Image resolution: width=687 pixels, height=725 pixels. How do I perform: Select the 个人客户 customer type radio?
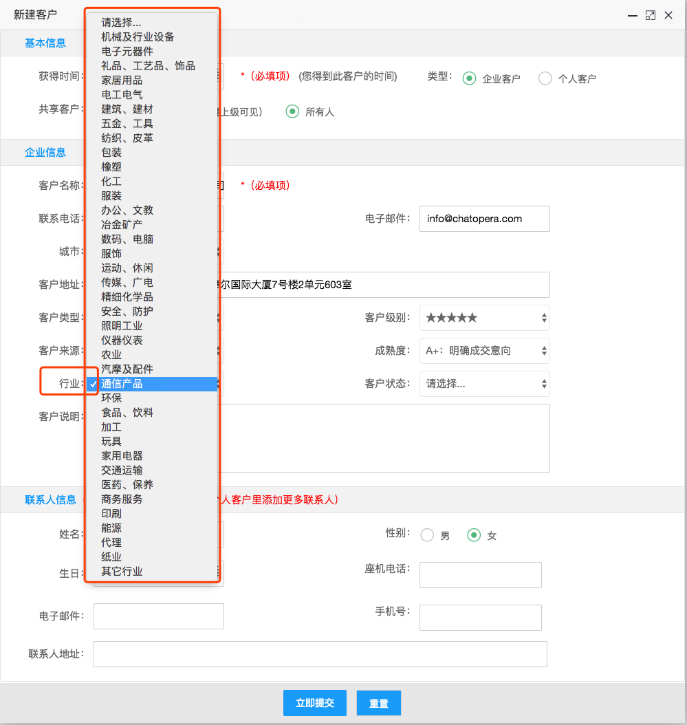coord(544,78)
